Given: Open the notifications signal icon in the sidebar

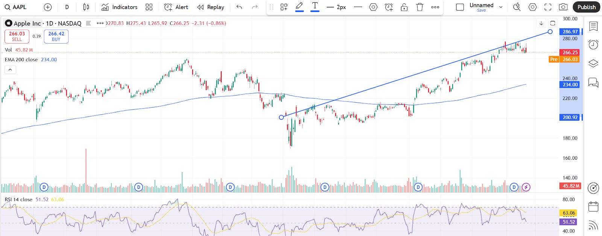Looking at the screenshot, I should click(593, 225).
